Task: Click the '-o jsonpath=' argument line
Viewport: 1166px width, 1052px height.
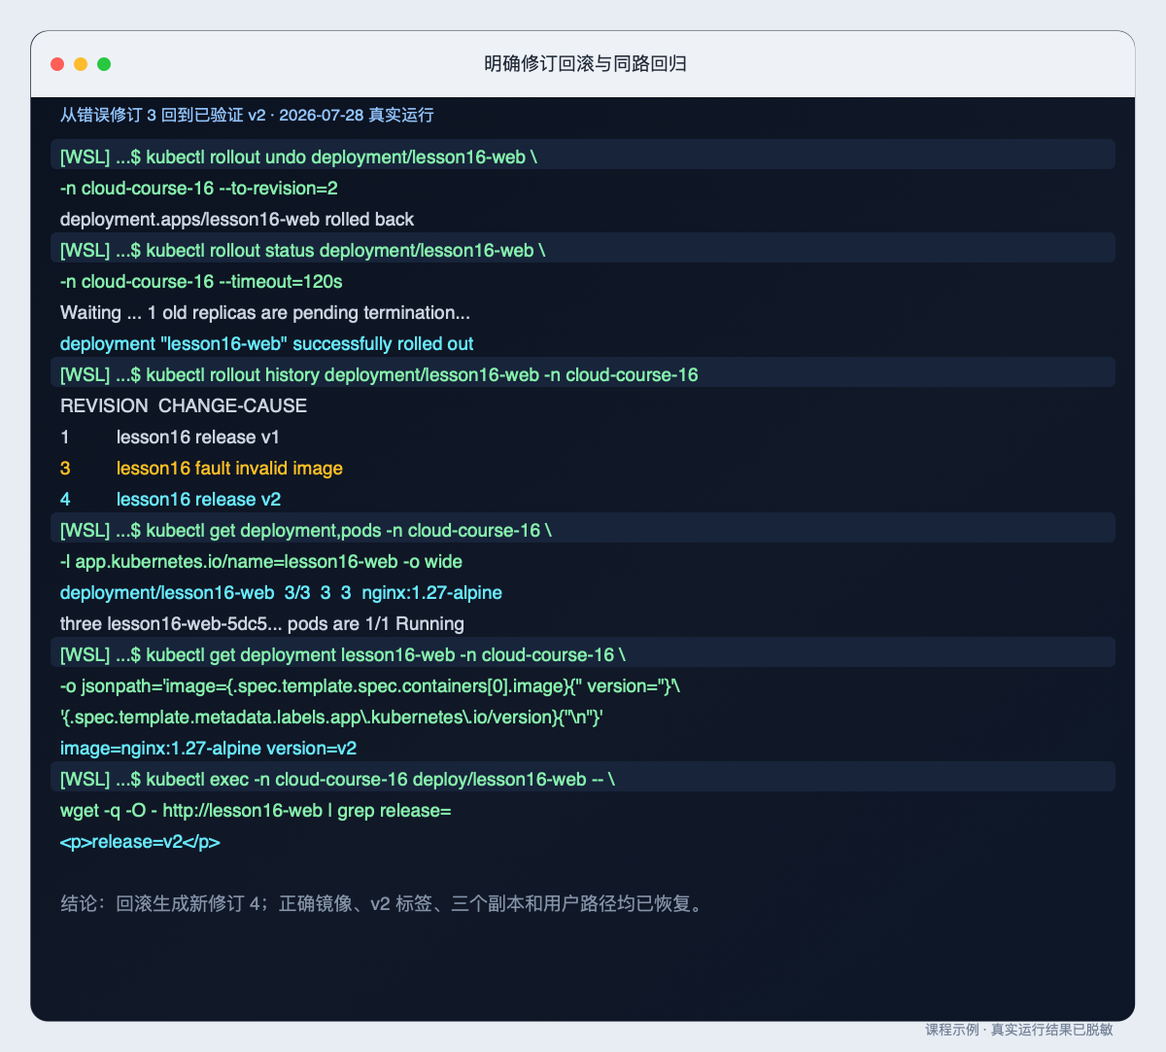Action: [370, 685]
